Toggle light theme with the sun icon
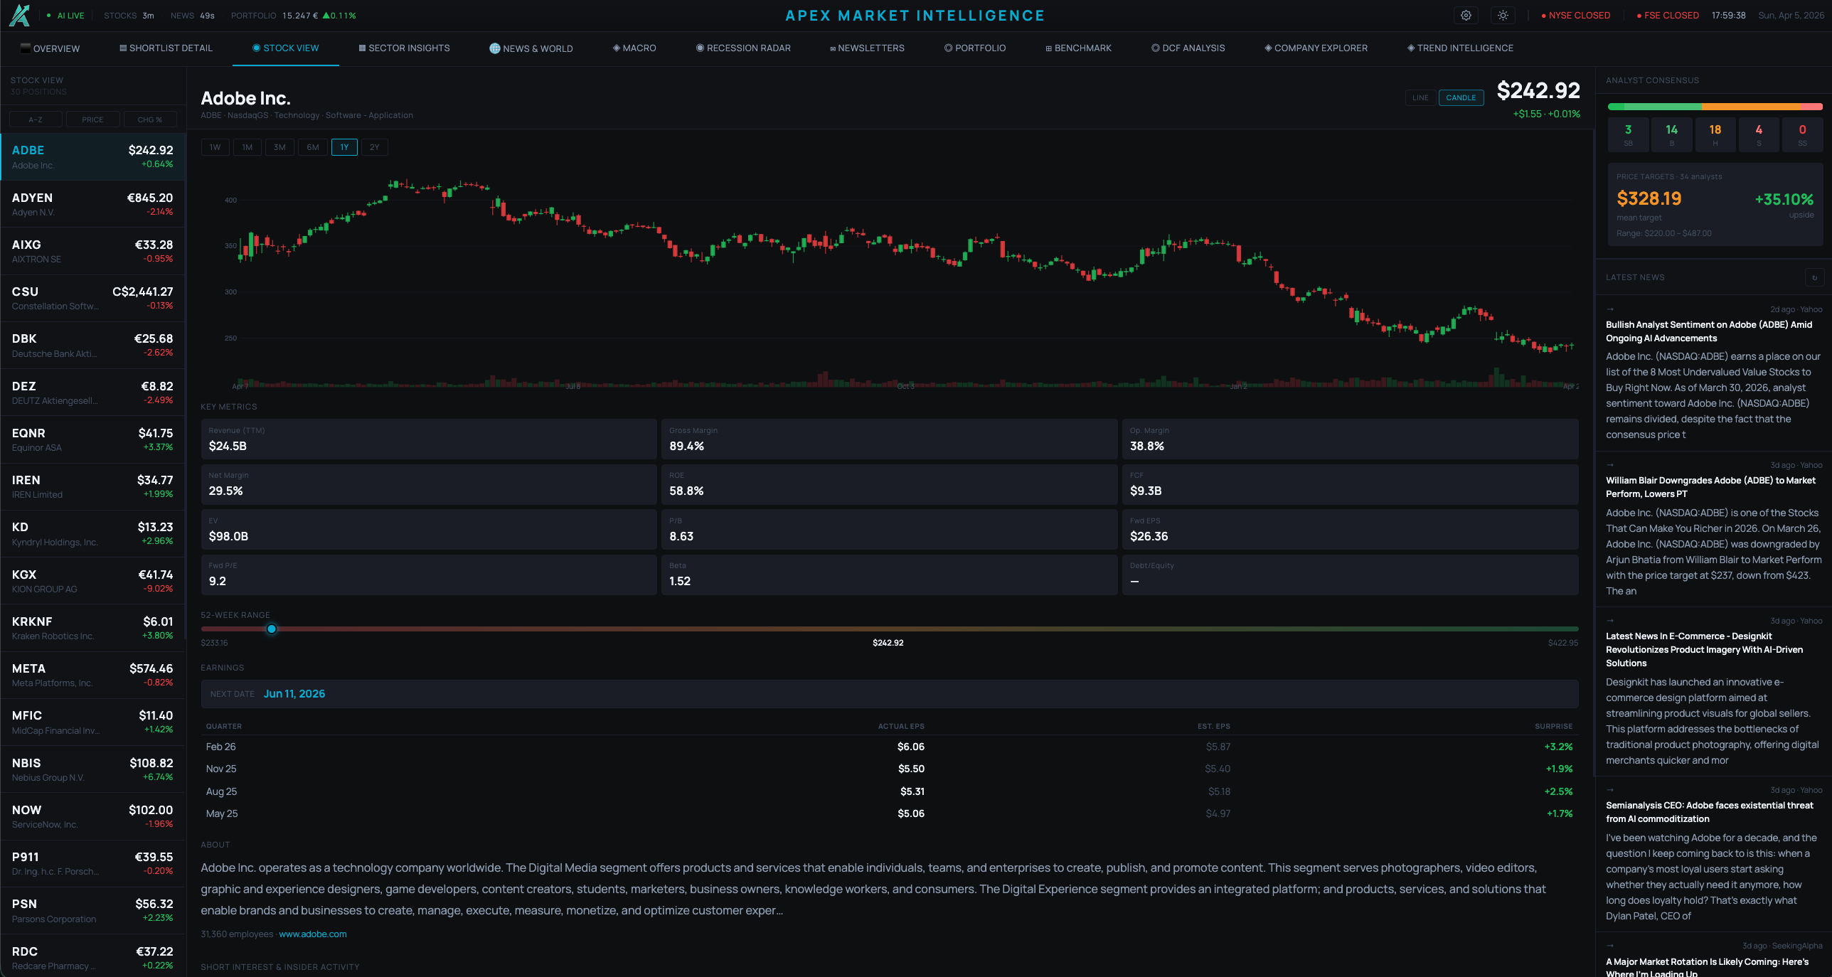The width and height of the screenshot is (1832, 977). 1503,15
